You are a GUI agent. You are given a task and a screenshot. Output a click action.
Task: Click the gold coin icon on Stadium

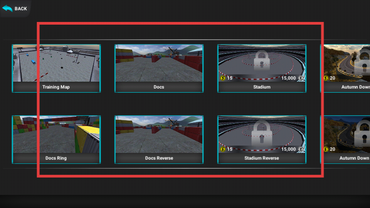point(223,78)
